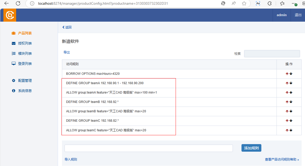Screen dimensions: 305x166
Task: Move the DEFINE GROUP teamC rule up
Action: (x=287, y=121)
